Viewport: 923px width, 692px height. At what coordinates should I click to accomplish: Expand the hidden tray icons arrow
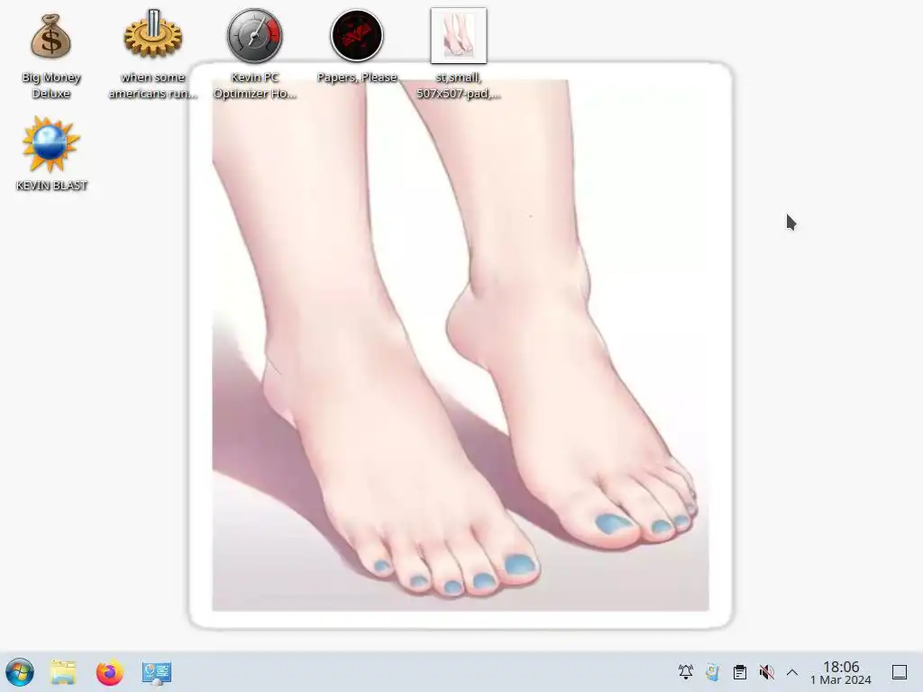pos(792,672)
